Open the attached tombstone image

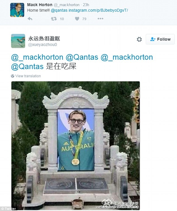click(76, 146)
